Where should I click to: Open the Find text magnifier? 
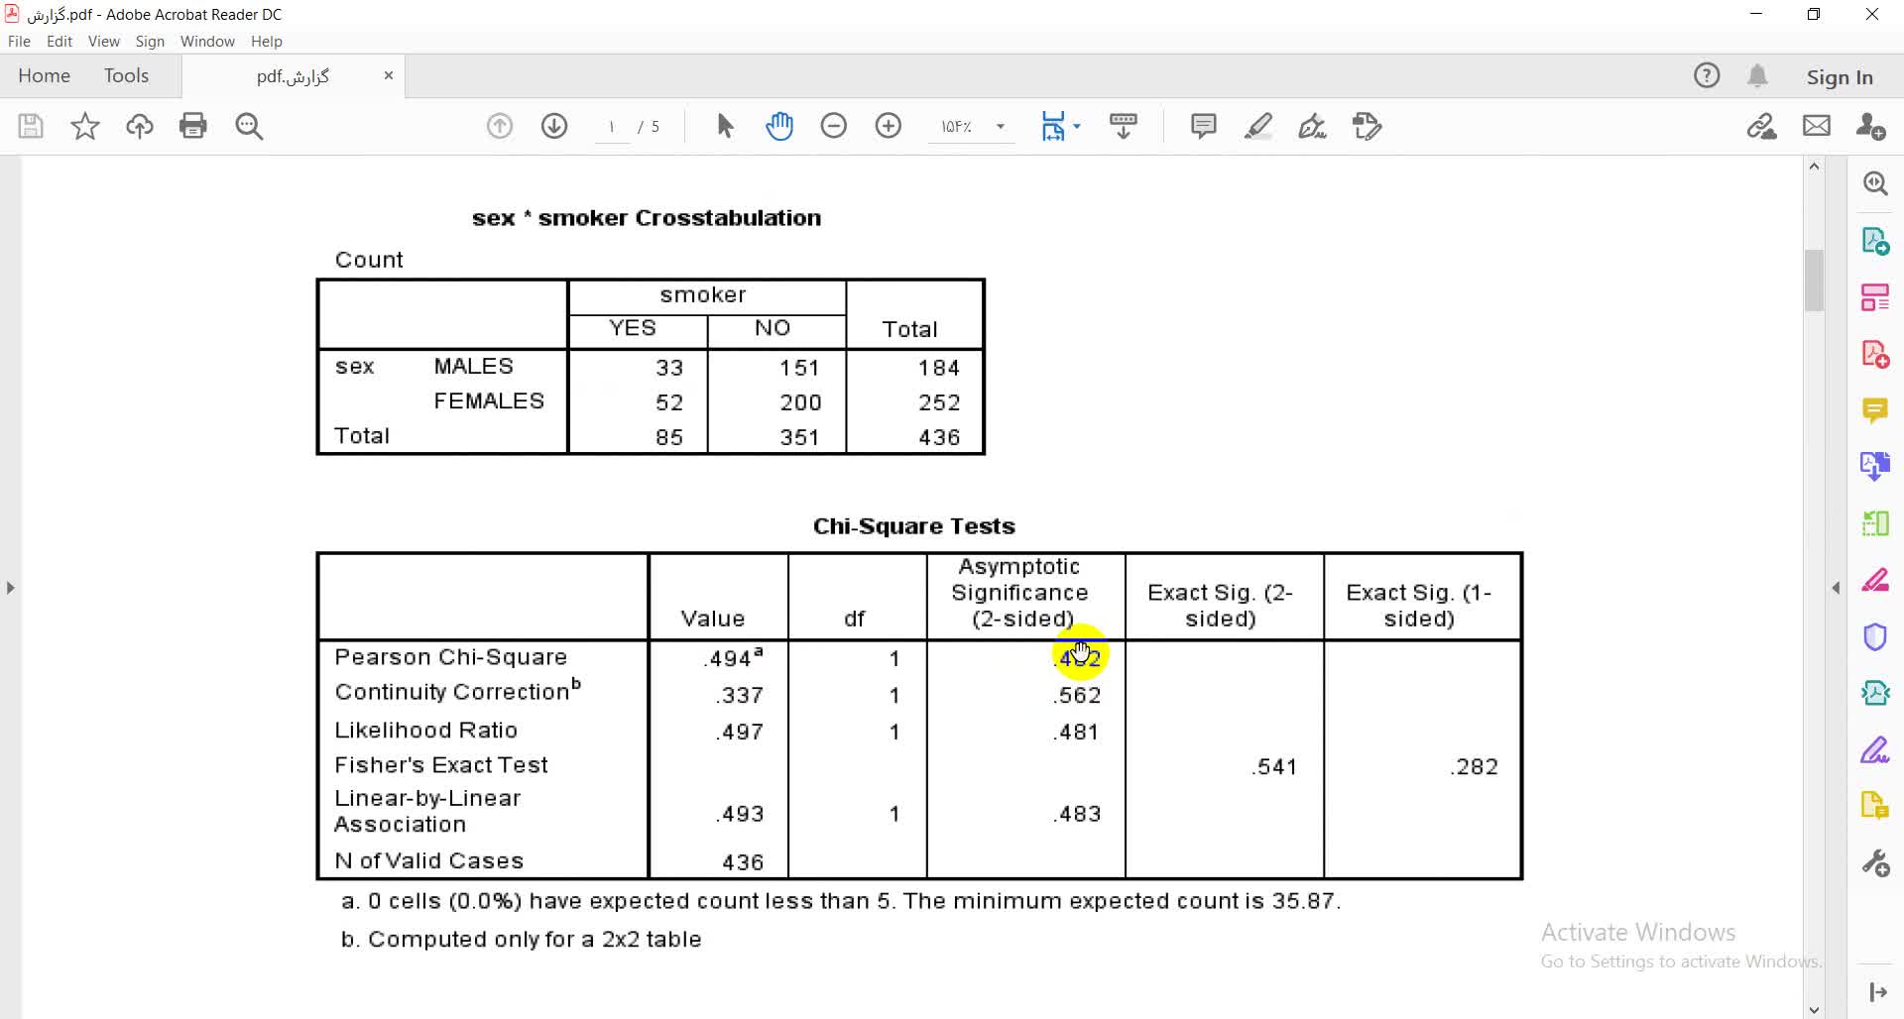[x=249, y=126]
